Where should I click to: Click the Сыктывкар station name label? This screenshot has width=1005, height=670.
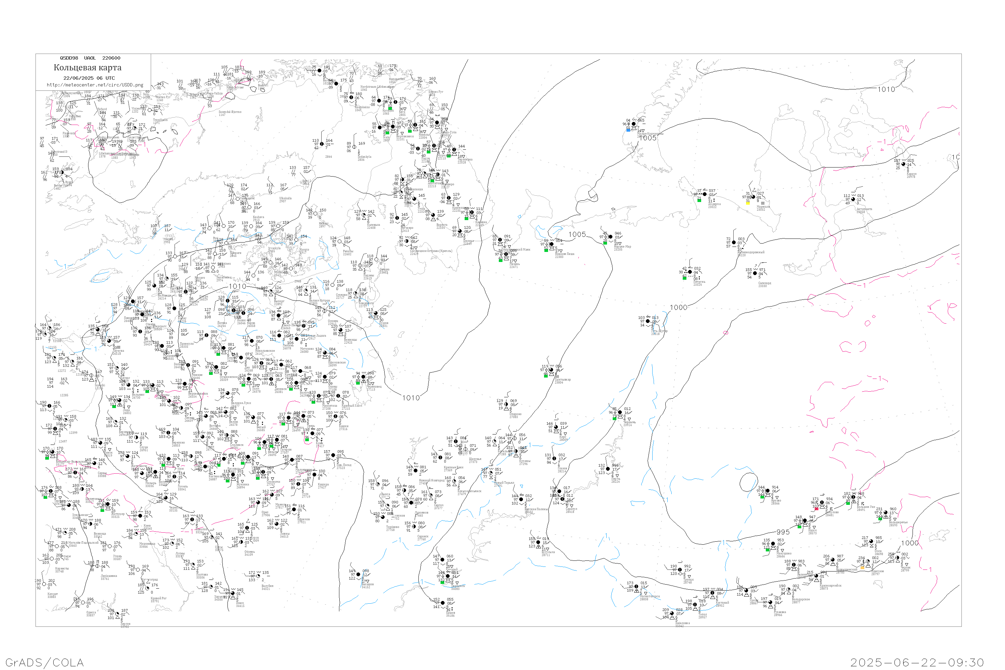pos(562,380)
